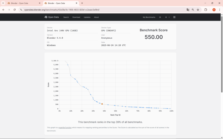The width and height of the screenshot is (223, 139).
Task: Click the page vertical scrollbar thumb
Action: click(x=222, y=54)
